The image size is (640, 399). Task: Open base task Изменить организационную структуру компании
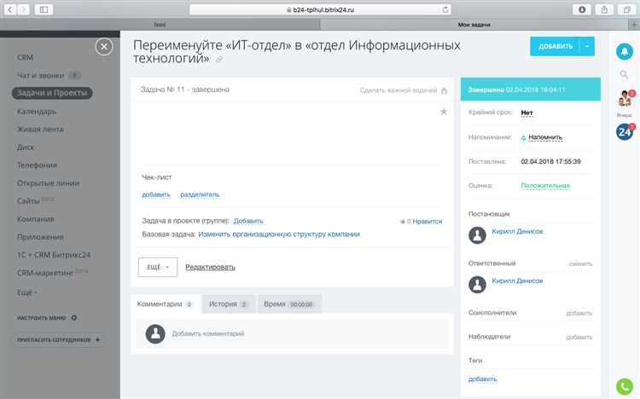[279, 234]
